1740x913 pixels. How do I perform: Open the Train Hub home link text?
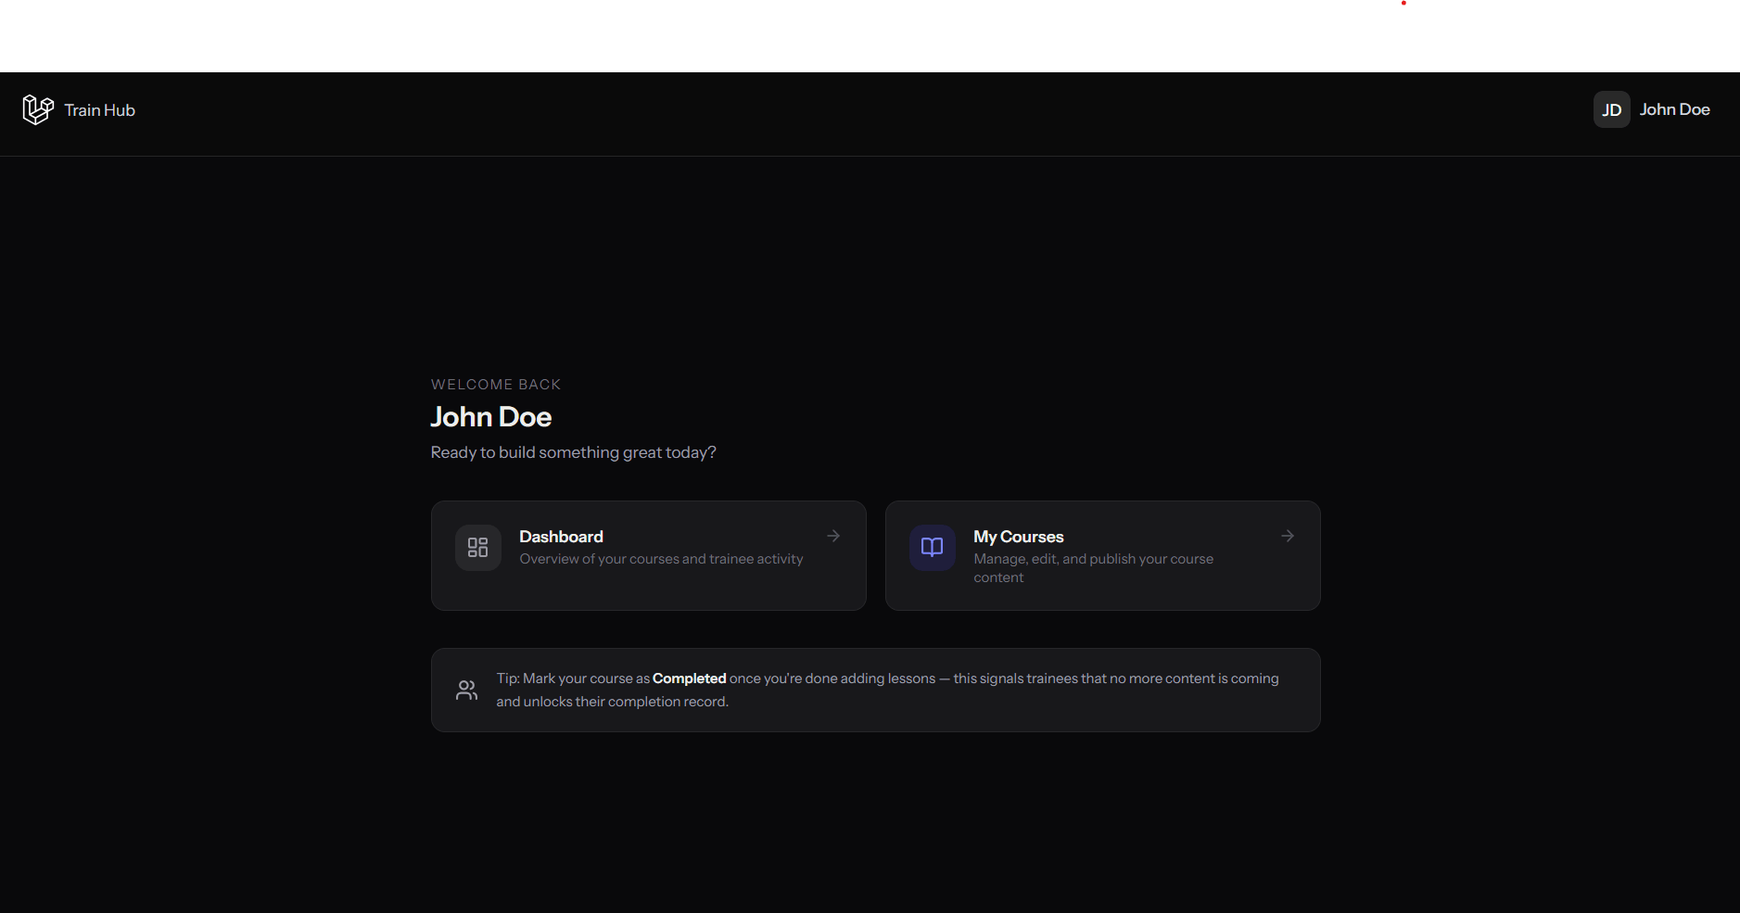click(x=99, y=110)
